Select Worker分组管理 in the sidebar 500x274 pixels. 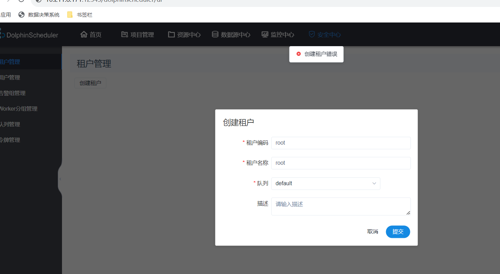tap(18, 109)
